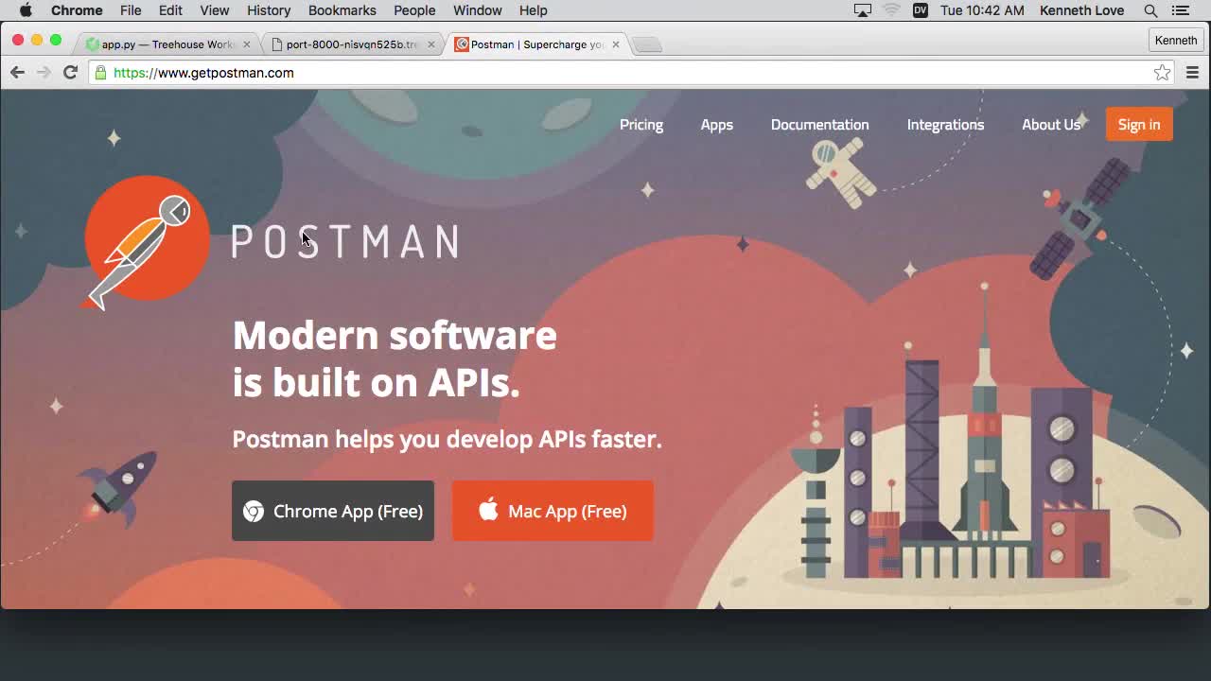Open the Notification Center list icon
The height and width of the screenshot is (681, 1211).
coord(1180,10)
